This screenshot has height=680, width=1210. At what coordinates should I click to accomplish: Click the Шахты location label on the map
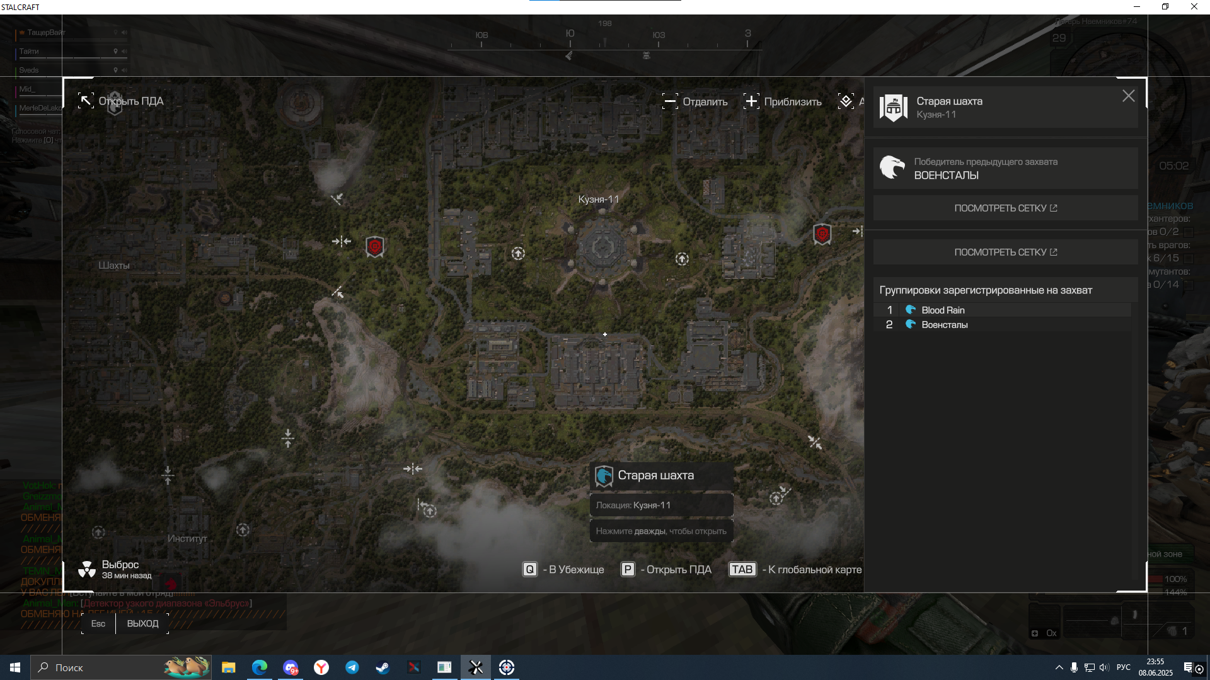coord(114,266)
